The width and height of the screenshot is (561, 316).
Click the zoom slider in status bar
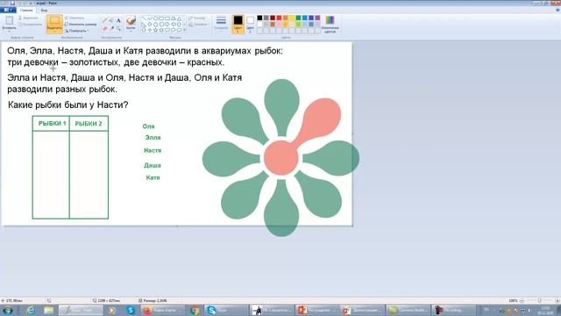[x=540, y=300]
